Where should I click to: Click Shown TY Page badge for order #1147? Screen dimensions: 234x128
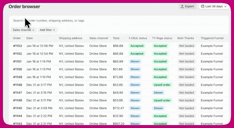pyautogui.click(x=158, y=93)
